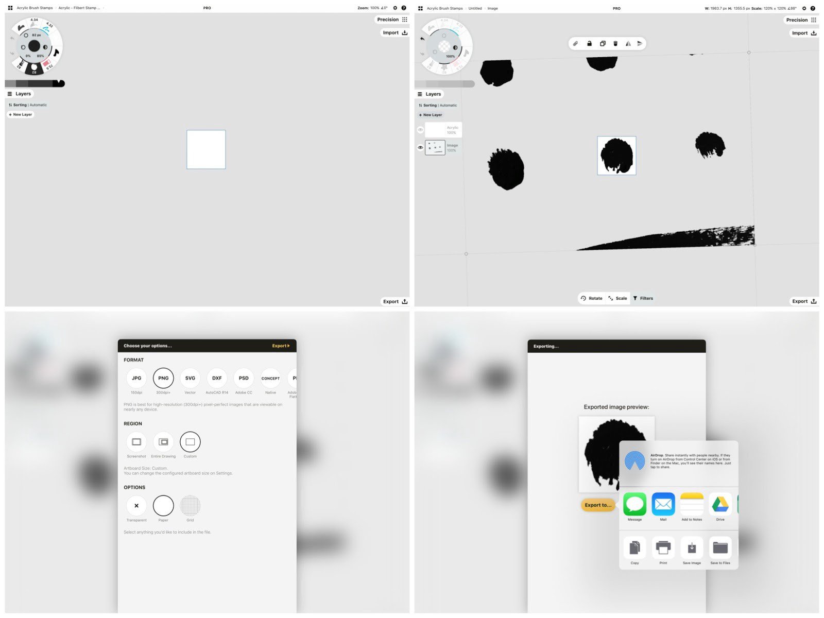
Task: Open settings gear in top-left screenshot
Action: [x=396, y=8]
